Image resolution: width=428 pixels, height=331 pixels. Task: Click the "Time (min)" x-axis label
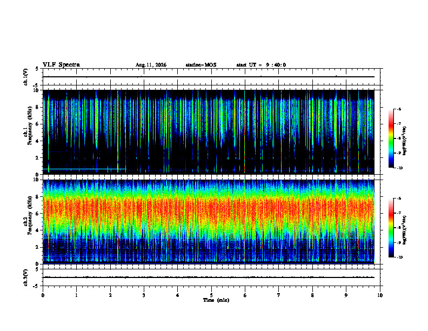point(216,300)
